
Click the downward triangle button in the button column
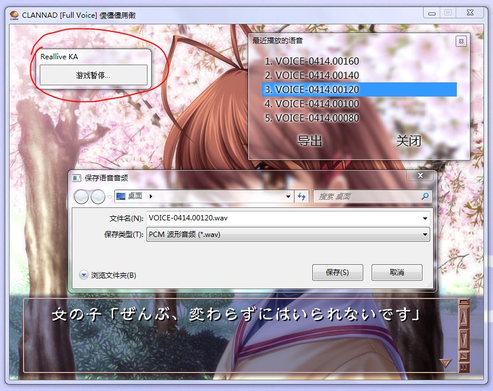(464, 339)
